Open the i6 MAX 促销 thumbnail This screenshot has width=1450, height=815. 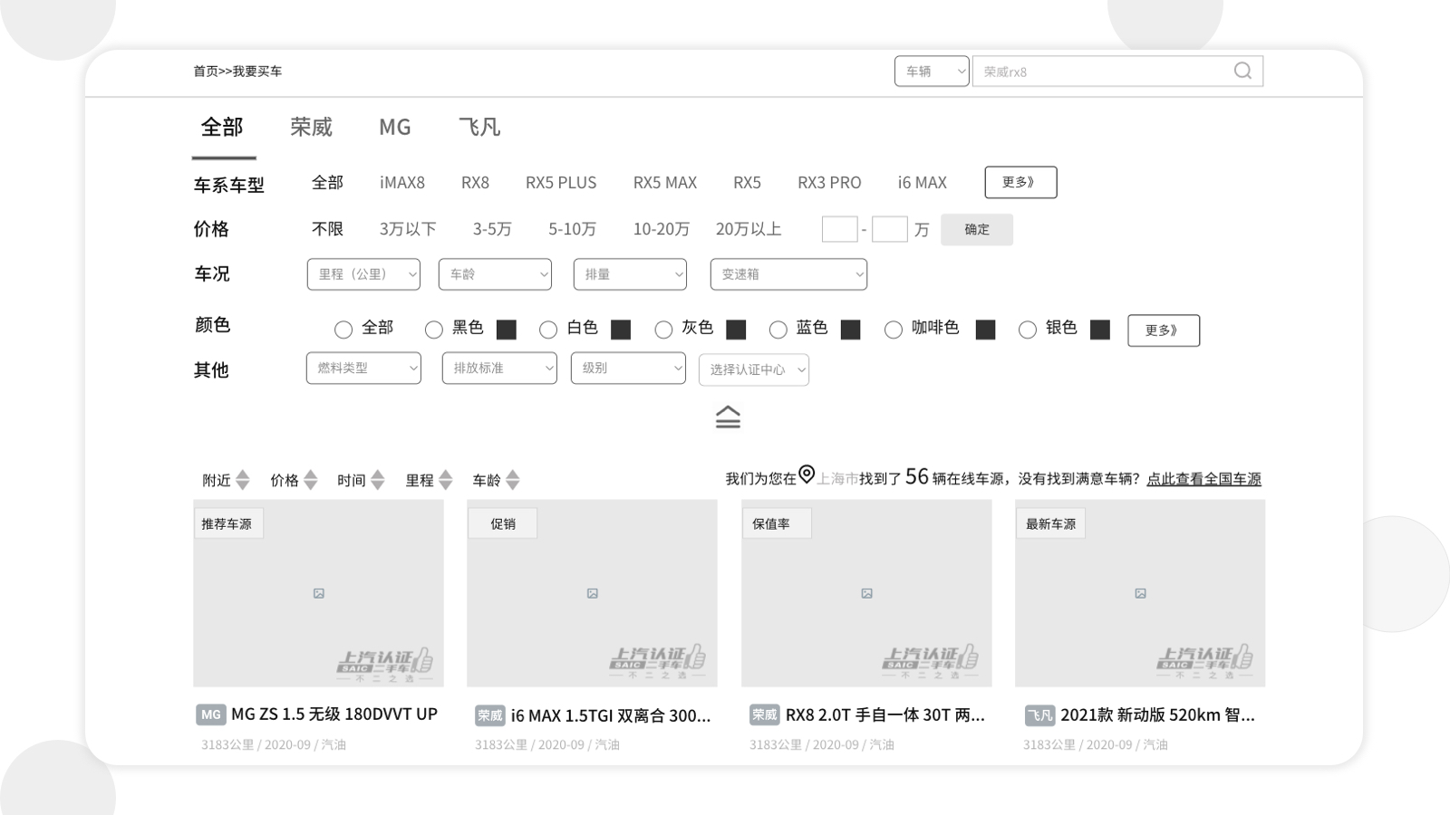[592, 593]
